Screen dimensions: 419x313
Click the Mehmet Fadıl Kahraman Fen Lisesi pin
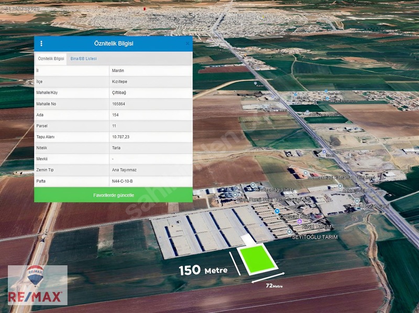tap(305, 173)
